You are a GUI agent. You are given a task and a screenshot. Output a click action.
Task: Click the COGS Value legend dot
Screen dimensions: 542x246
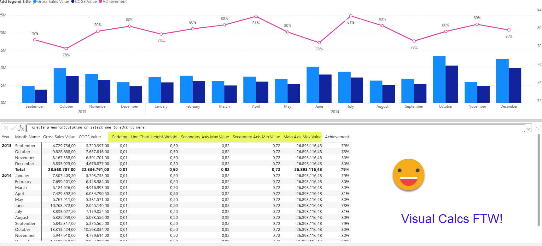[x=73, y=2]
